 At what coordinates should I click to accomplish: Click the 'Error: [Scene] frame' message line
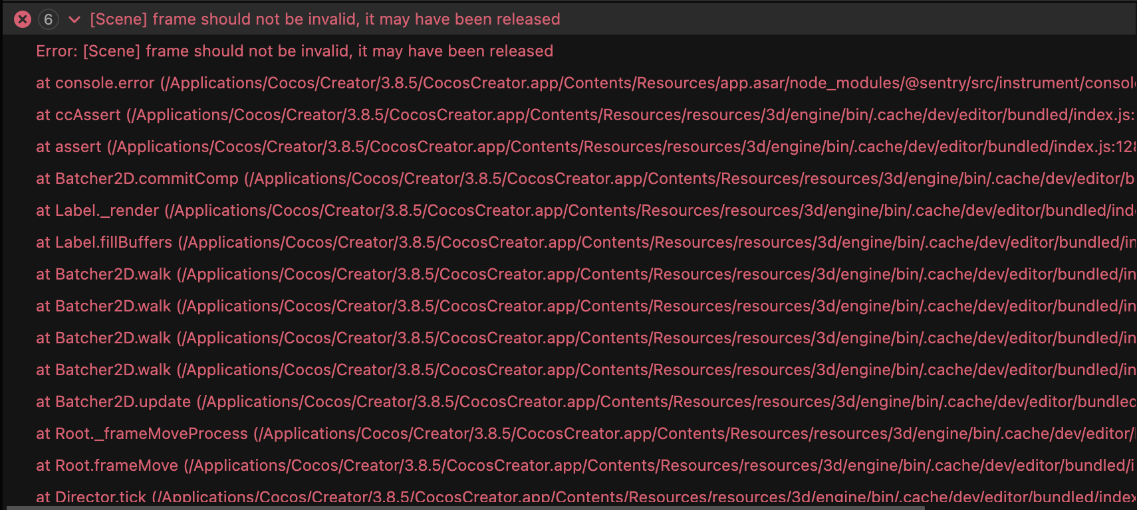pyautogui.click(x=294, y=51)
